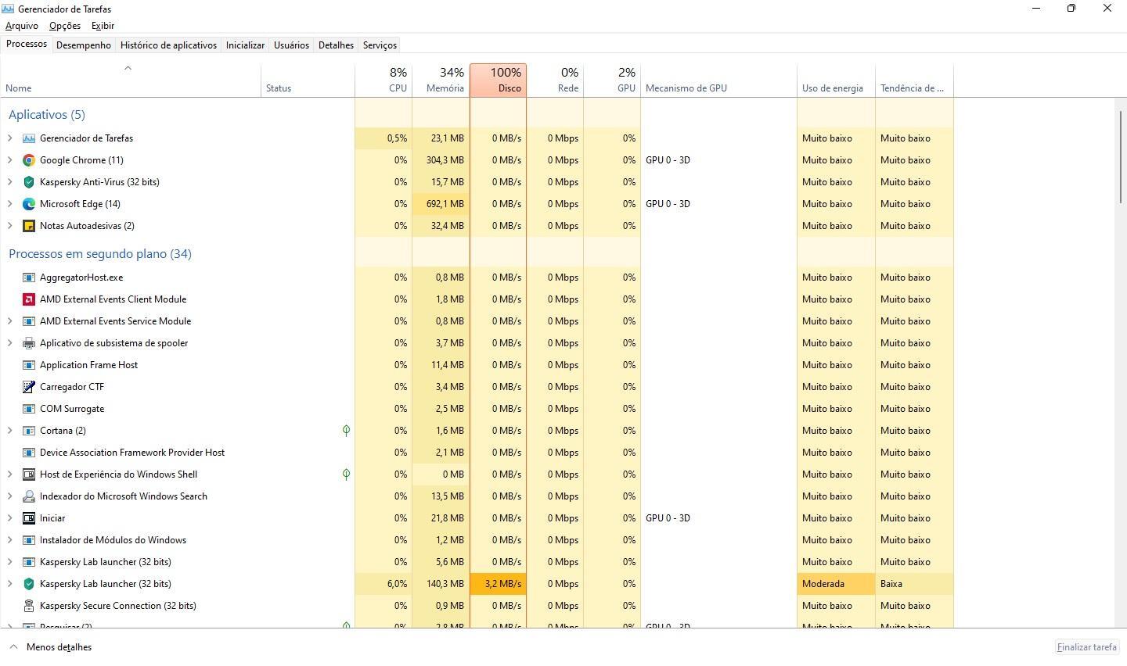Switch to the Inicializar tab

coord(245,45)
